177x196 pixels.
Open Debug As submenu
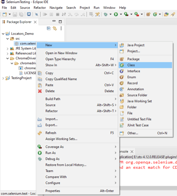[x=77, y=159]
